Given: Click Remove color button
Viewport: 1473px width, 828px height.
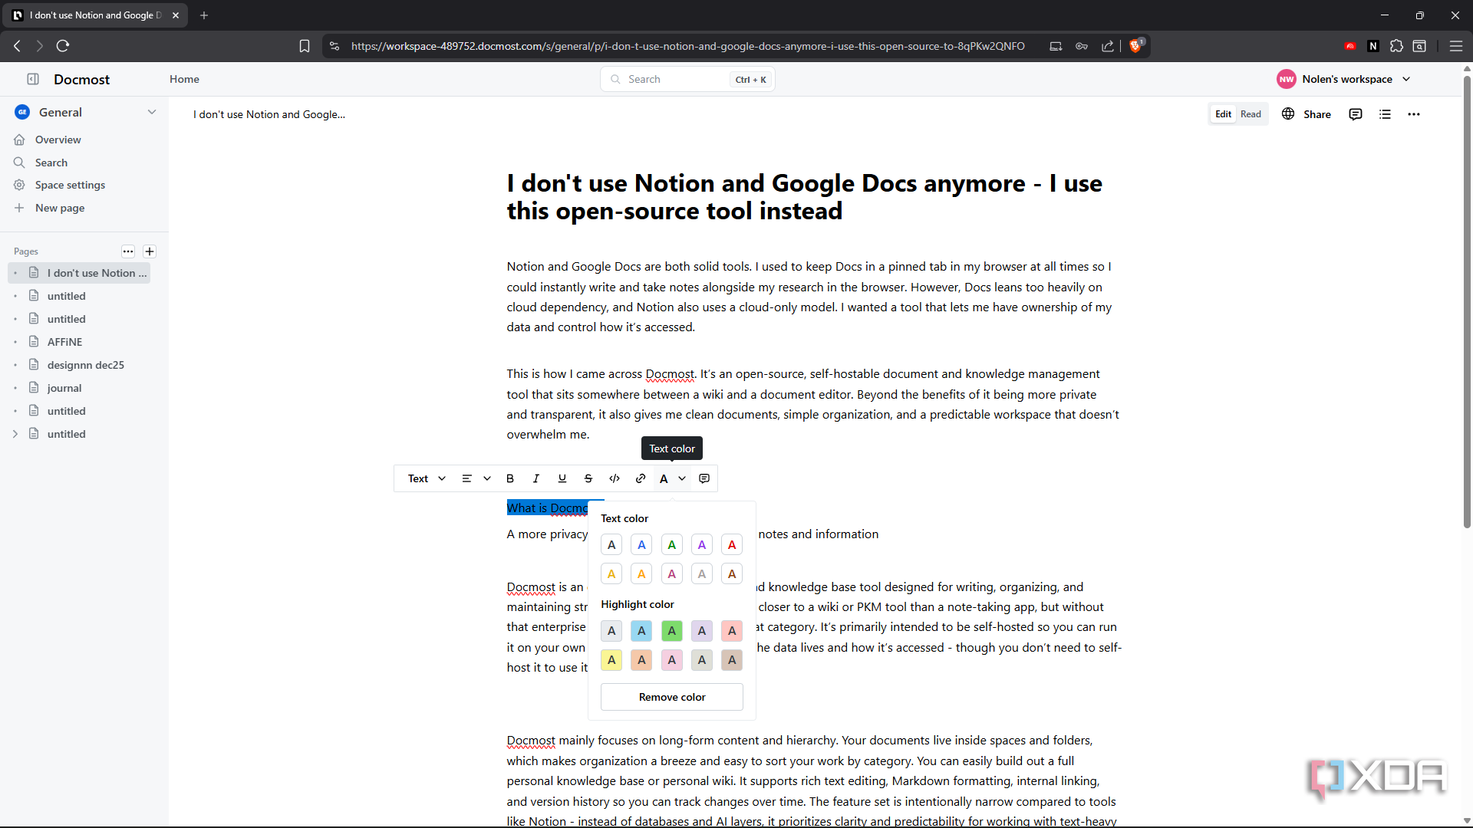Looking at the screenshot, I should click(x=672, y=697).
